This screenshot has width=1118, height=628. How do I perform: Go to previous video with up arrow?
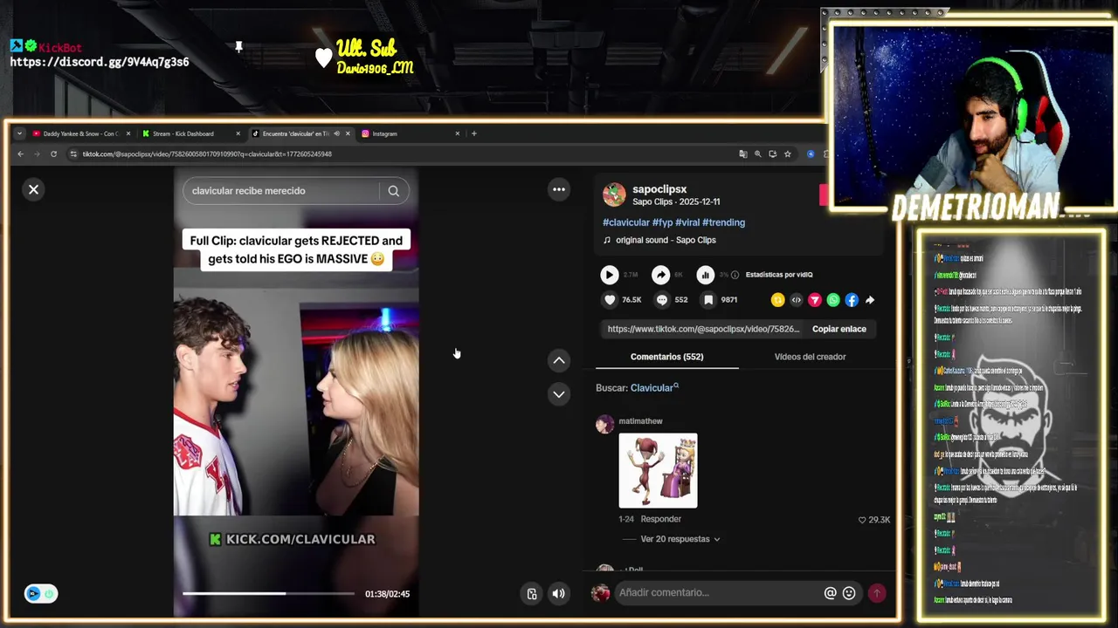tap(559, 360)
